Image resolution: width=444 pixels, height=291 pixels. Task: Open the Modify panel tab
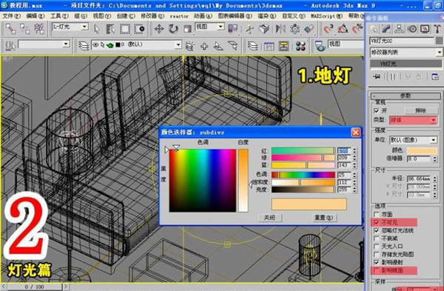click(386, 29)
